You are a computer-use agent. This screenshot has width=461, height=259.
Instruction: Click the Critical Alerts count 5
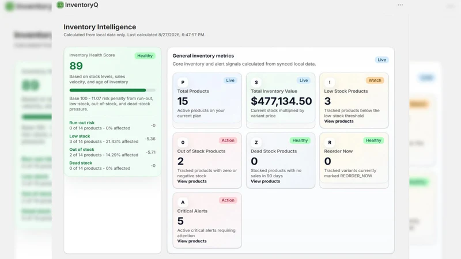tap(180, 221)
